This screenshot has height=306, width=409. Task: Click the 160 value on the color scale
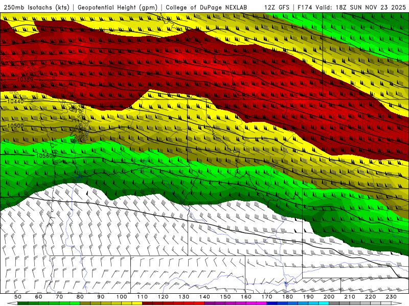pos(246,297)
